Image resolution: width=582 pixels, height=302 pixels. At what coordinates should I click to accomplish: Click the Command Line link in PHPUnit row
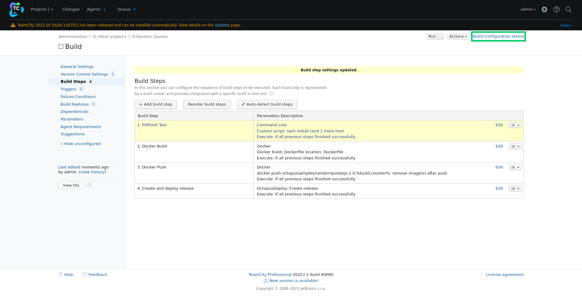272,125
